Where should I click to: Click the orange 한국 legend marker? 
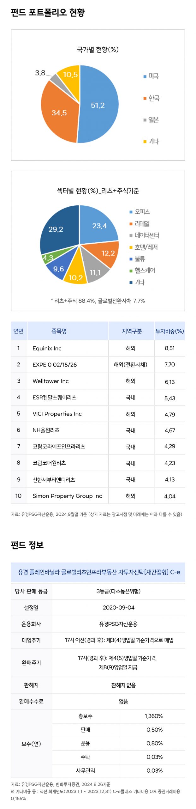pos(145,98)
